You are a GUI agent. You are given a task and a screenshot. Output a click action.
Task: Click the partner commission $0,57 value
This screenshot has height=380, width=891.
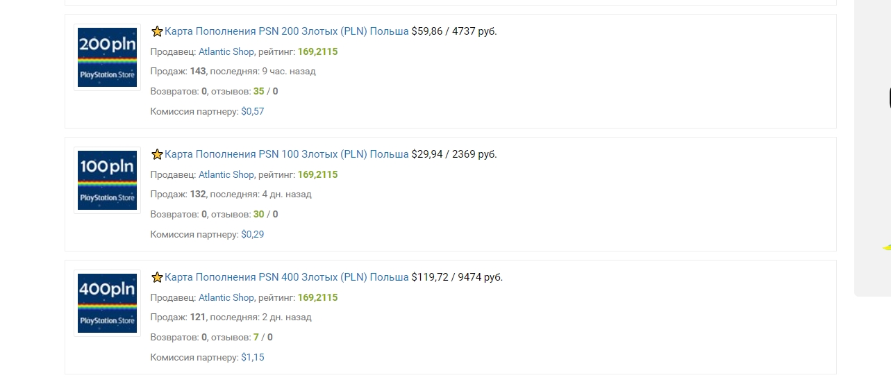pos(253,111)
